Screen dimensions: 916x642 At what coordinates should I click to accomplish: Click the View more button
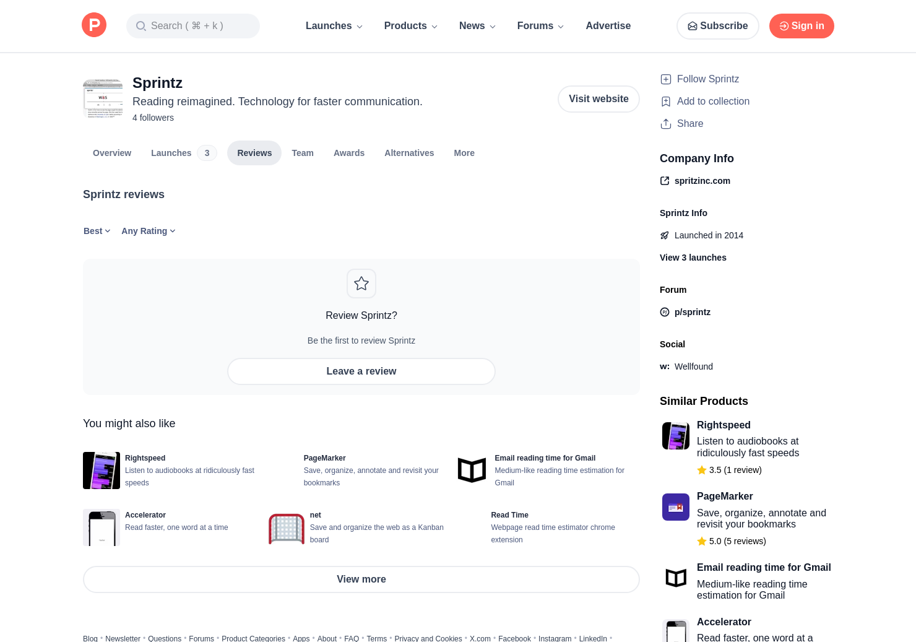(x=361, y=579)
